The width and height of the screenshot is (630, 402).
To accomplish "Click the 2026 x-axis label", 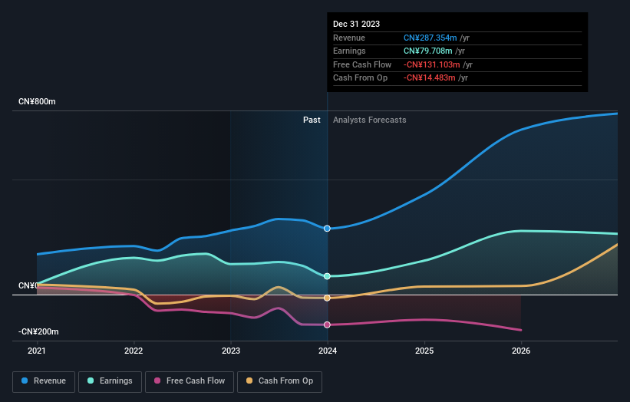I will point(521,351).
